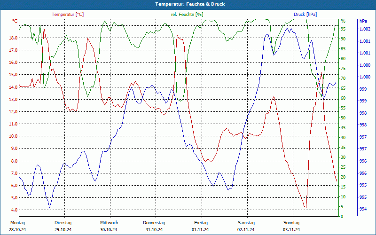Click the Donnerstag day label
Screen dimensions: 376x235
[154, 223]
